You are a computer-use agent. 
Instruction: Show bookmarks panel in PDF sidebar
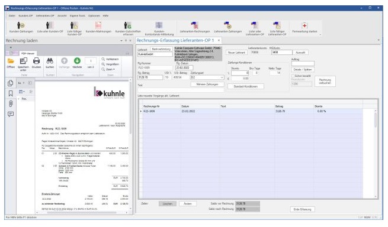click(x=11, y=93)
